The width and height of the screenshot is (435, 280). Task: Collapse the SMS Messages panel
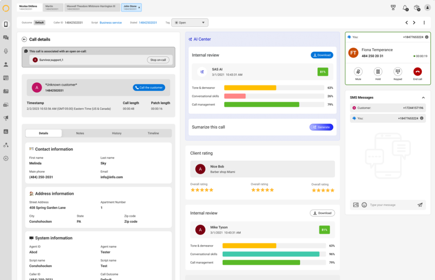pyautogui.click(x=424, y=98)
